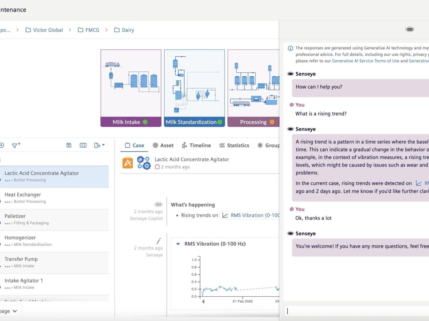Switch to the Statistics tab
This screenshot has height=321, width=429.
point(234,146)
